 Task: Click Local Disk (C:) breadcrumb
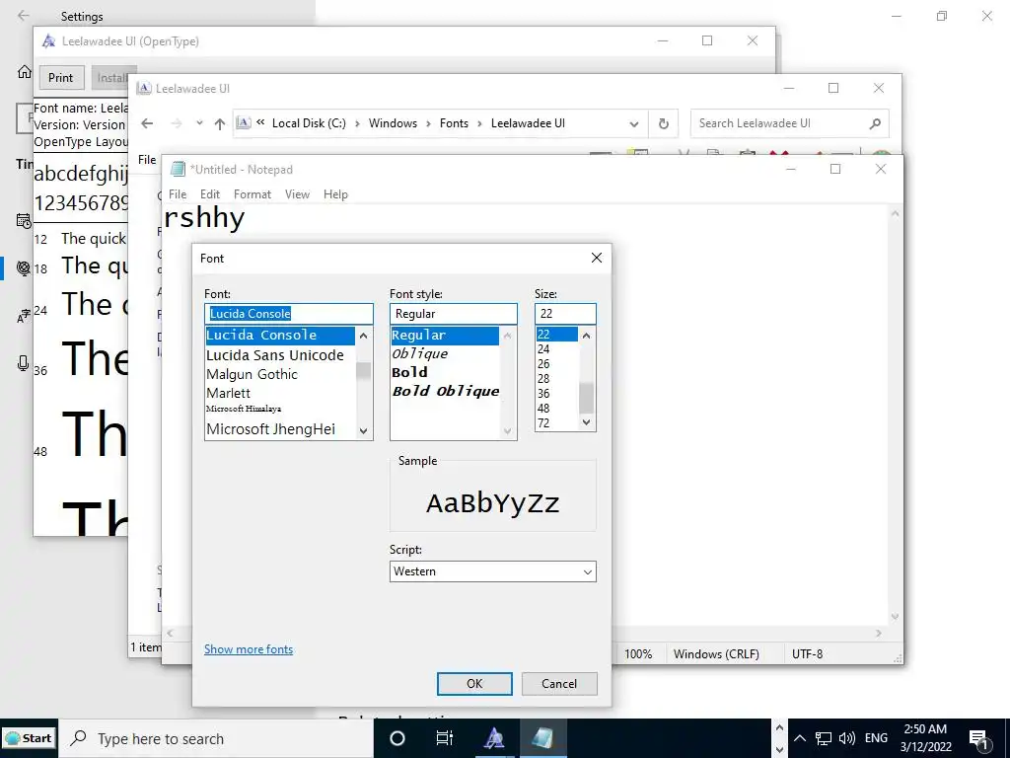point(309,123)
